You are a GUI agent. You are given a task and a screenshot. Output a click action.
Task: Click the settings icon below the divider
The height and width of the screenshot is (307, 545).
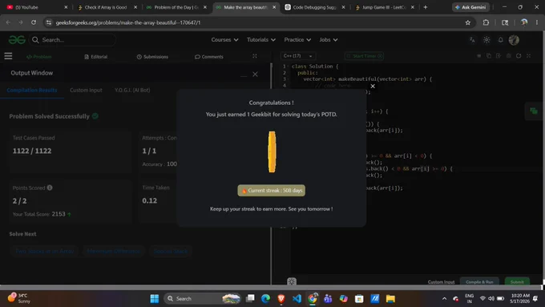(292, 281)
